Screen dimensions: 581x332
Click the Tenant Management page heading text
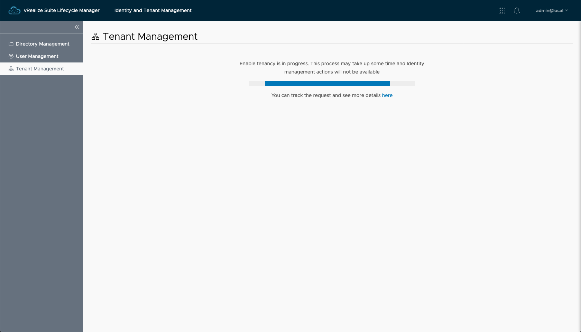click(x=150, y=36)
